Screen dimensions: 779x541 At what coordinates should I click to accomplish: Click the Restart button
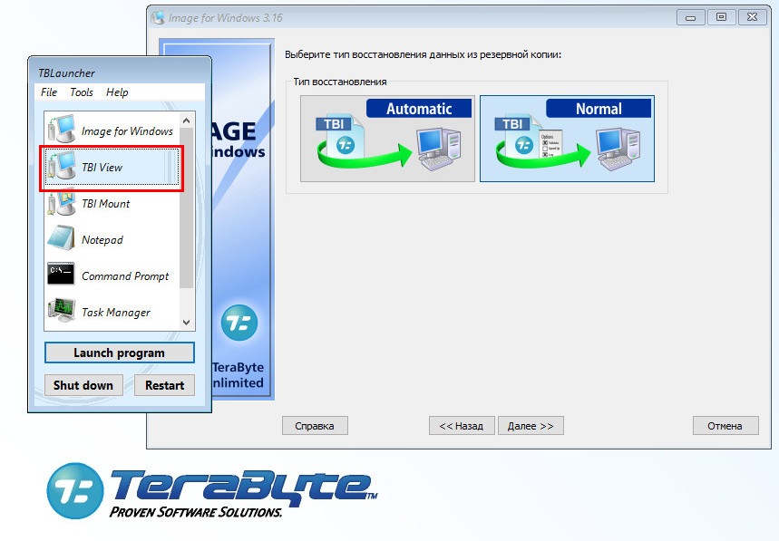[164, 385]
